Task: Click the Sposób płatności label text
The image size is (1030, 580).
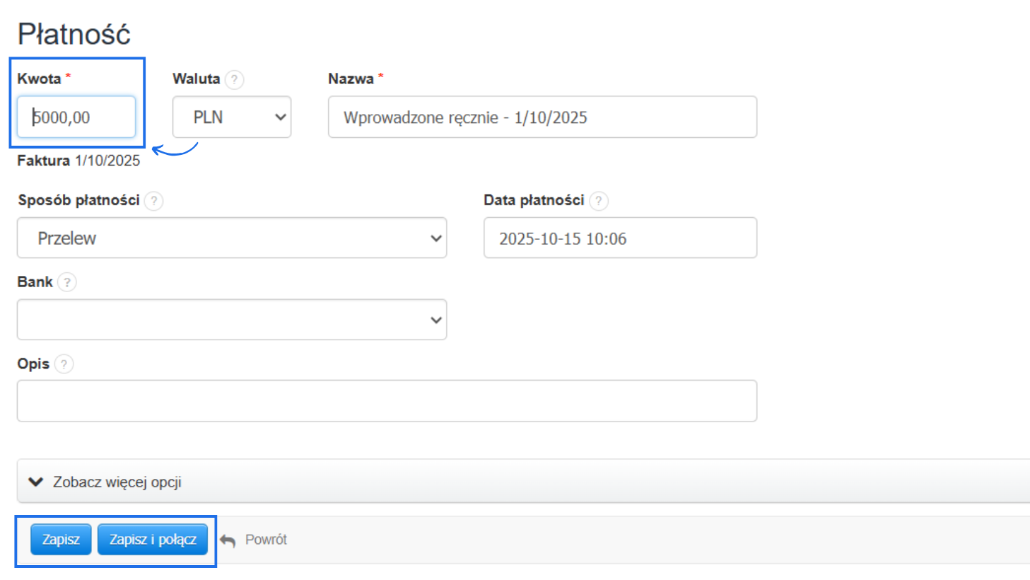Action: pos(78,200)
